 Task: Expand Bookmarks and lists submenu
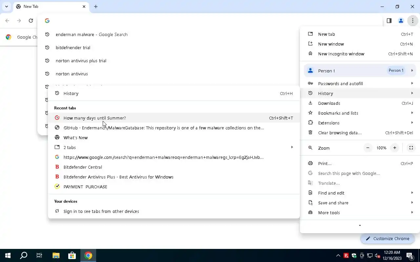[x=360, y=113]
